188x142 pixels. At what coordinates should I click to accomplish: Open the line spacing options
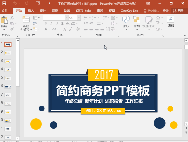click(106, 18)
